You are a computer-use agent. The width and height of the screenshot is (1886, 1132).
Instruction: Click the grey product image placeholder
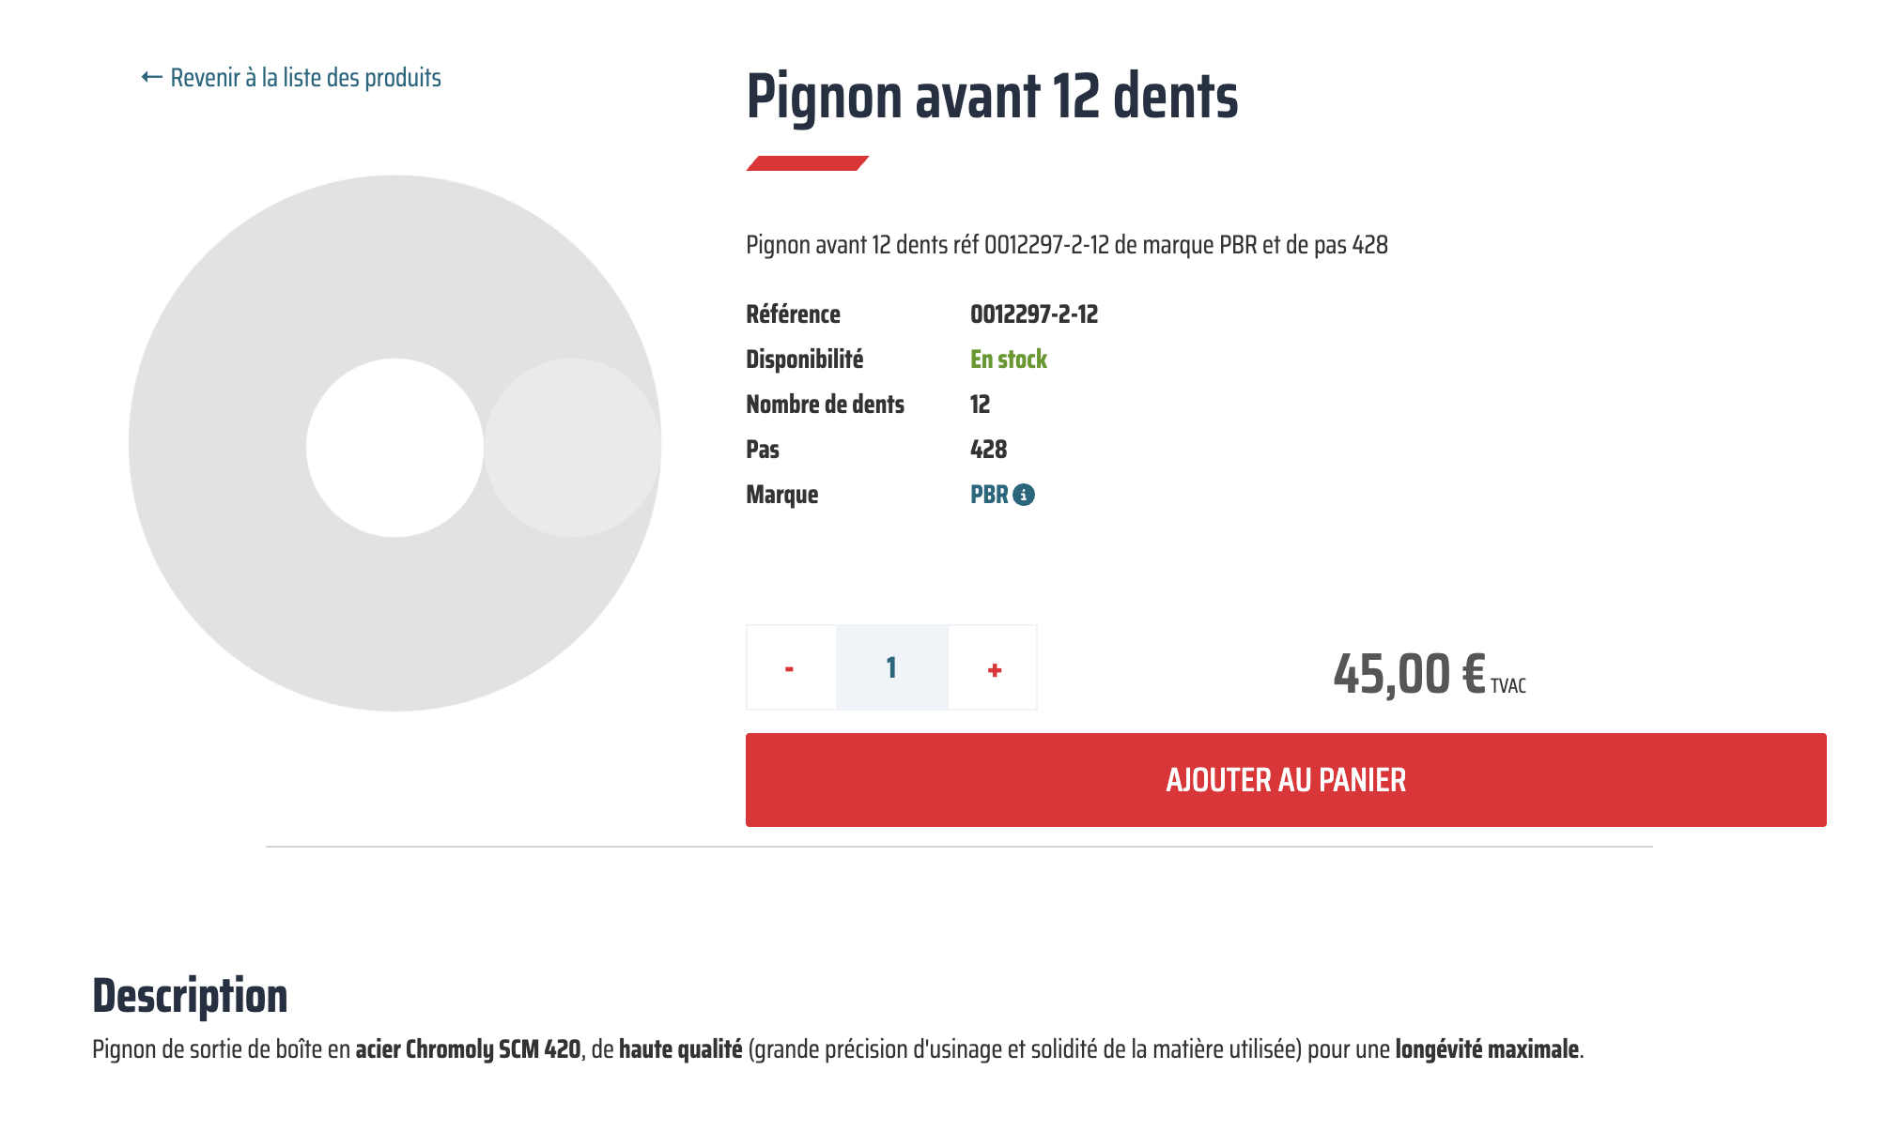click(x=394, y=610)
